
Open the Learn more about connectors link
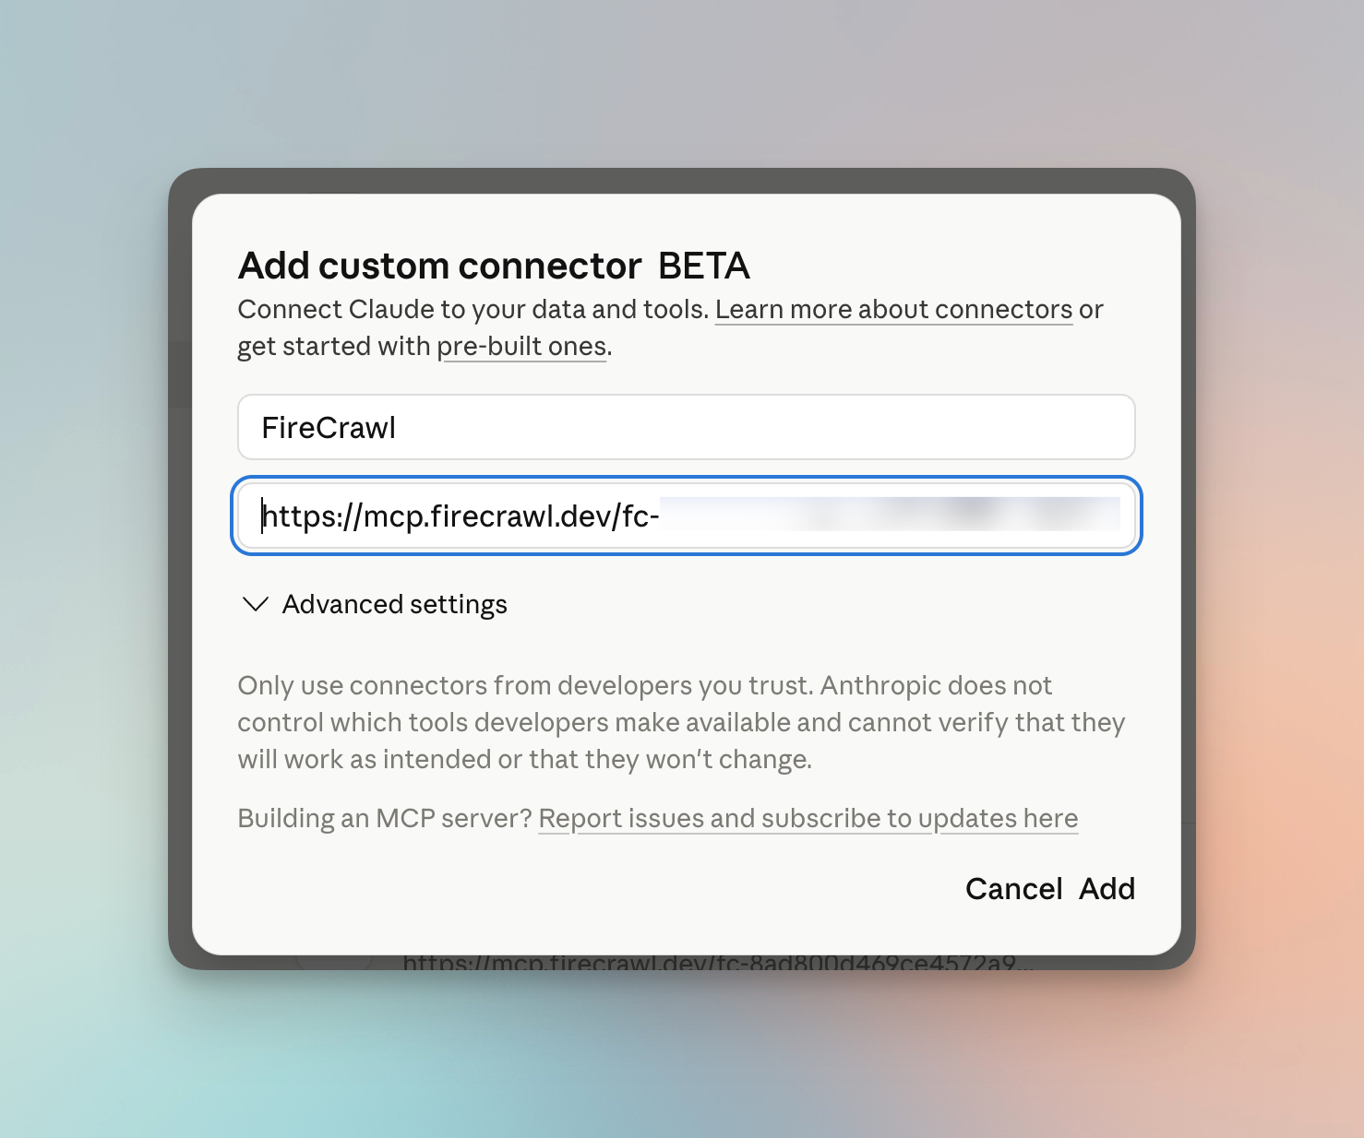[x=892, y=309]
